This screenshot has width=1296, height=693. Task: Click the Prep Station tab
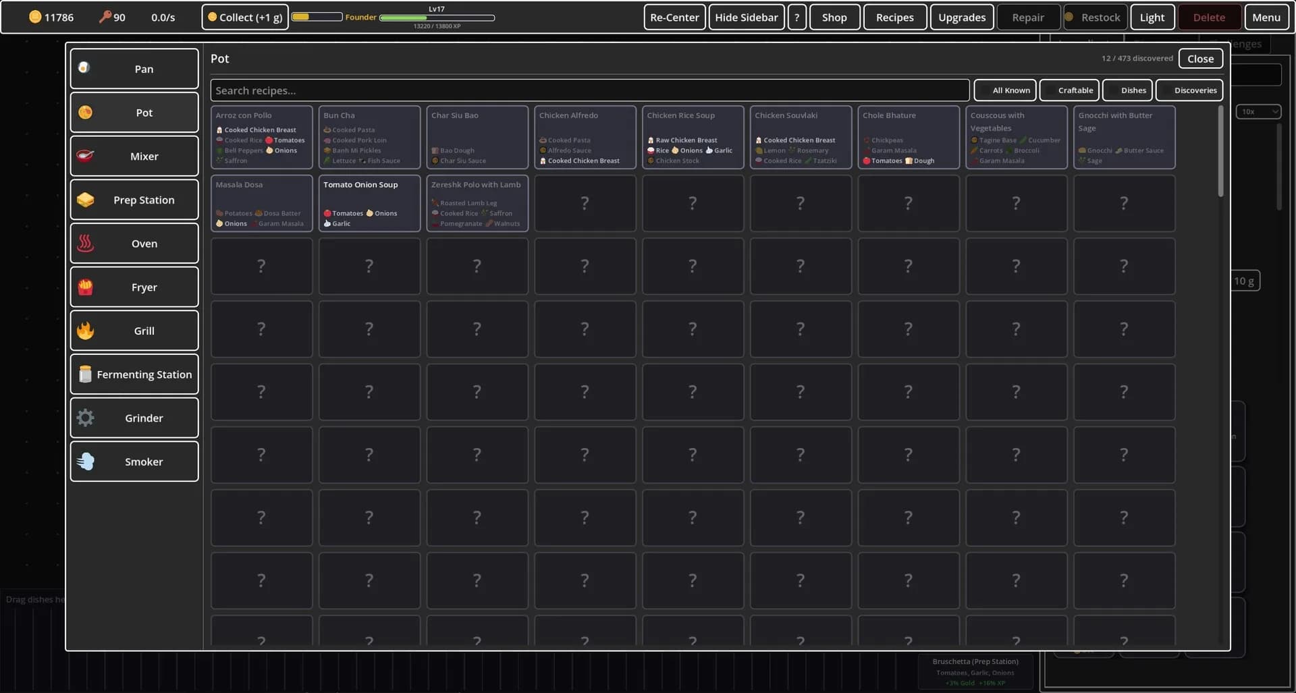click(x=134, y=200)
